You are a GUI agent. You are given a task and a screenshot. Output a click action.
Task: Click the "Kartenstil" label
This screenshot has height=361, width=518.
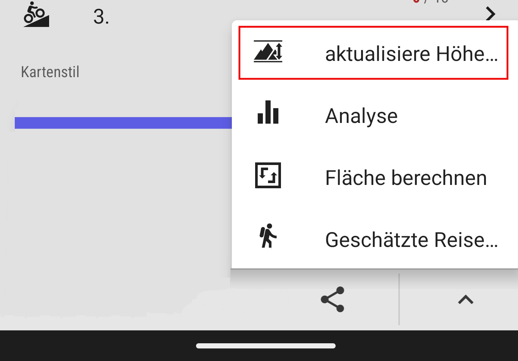(x=50, y=72)
